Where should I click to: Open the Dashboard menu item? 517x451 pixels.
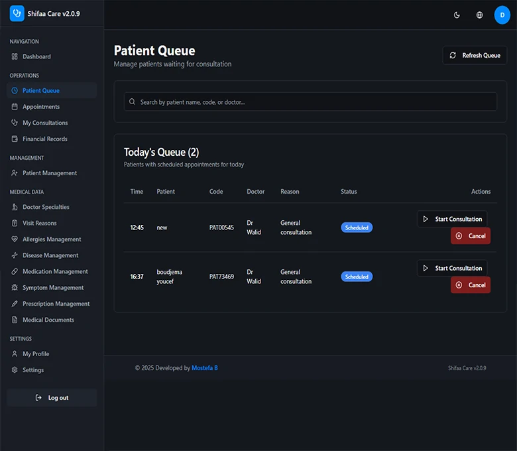click(x=52, y=56)
